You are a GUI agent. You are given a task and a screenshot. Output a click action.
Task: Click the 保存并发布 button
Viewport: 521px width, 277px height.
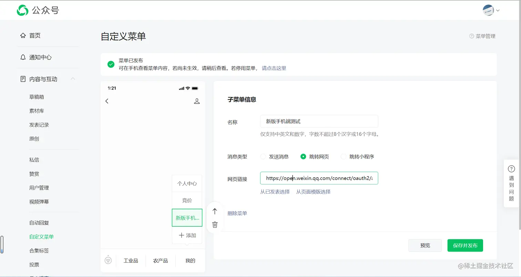coord(465,245)
